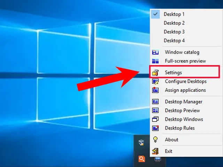Click the Exit door icon
This screenshot has width=223, height=167.
tap(155, 151)
